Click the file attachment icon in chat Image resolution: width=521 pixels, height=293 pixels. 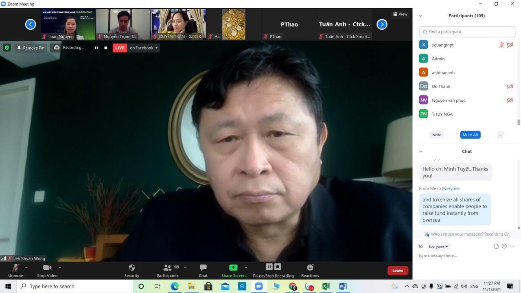pyautogui.click(x=496, y=246)
